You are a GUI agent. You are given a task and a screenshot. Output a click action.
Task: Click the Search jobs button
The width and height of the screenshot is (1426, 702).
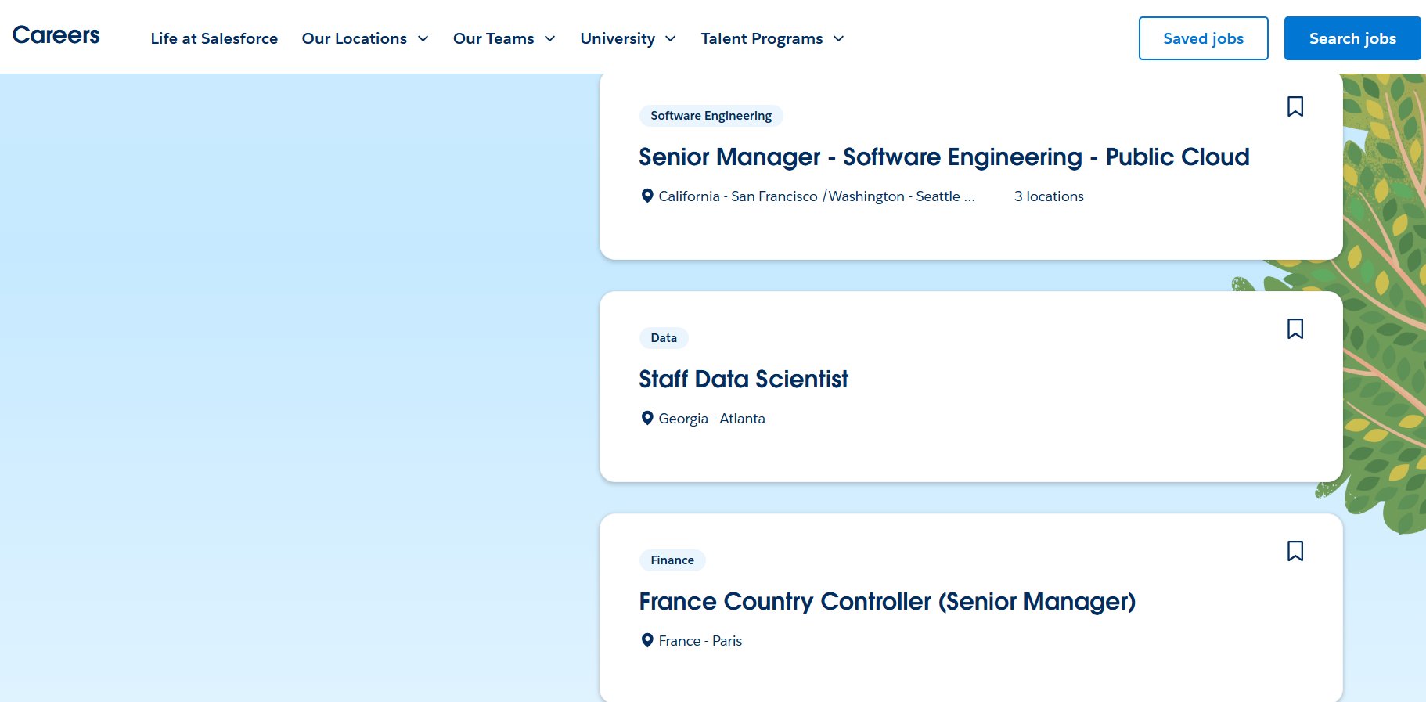[1352, 38]
